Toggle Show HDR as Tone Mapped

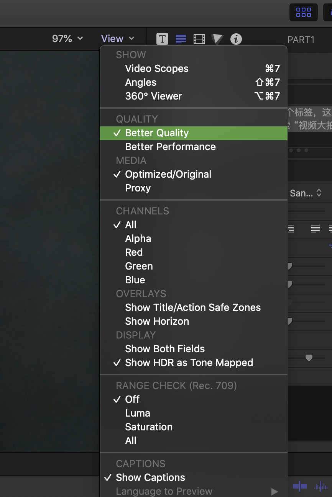tap(189, 363)
